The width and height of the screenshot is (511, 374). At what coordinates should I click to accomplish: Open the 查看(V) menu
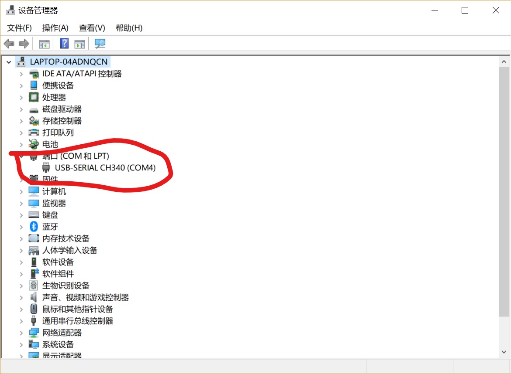coord(91,27)
